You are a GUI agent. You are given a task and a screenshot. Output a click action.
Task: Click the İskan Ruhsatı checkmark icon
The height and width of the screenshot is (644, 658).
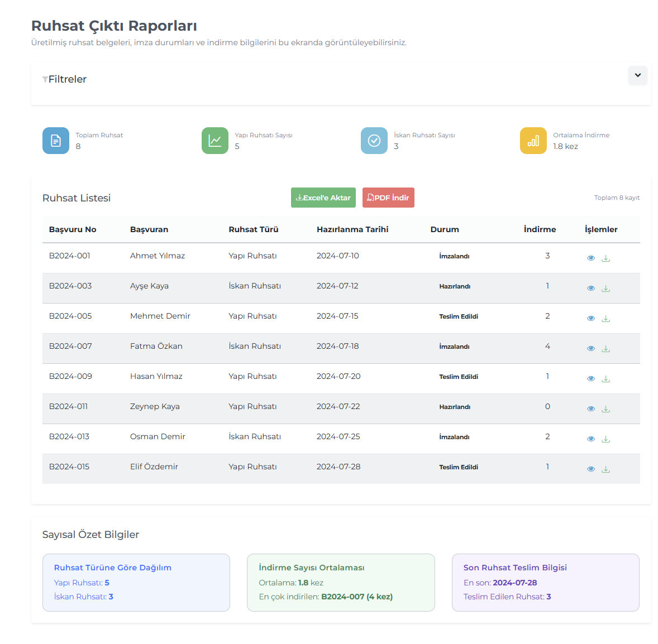374,141
